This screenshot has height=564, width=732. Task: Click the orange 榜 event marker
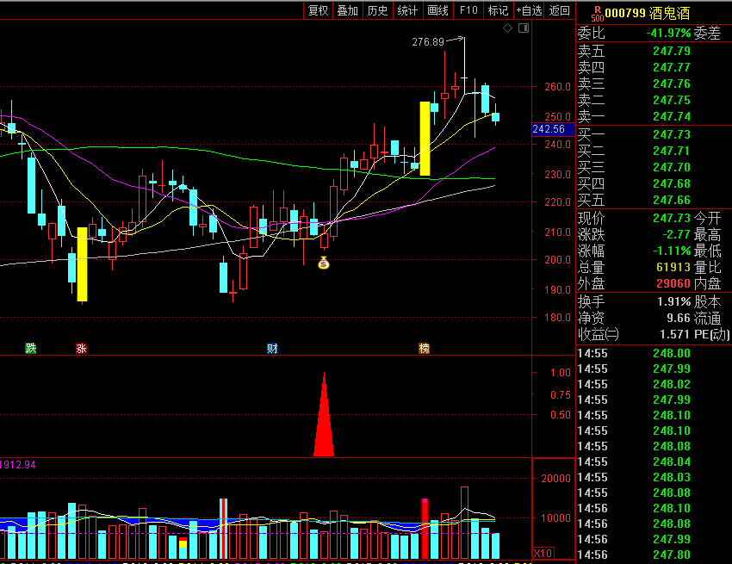(424, 348)
